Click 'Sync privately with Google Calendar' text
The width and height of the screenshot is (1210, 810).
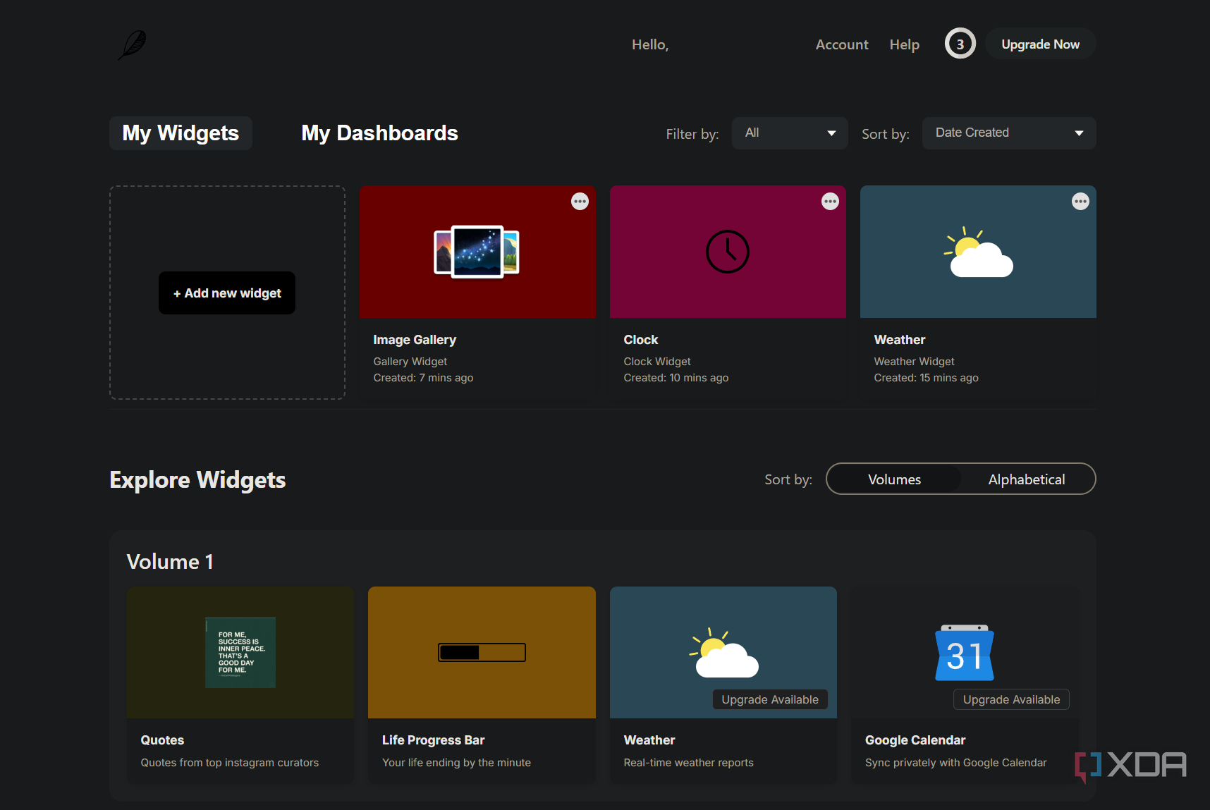click(x=956, y=763)
